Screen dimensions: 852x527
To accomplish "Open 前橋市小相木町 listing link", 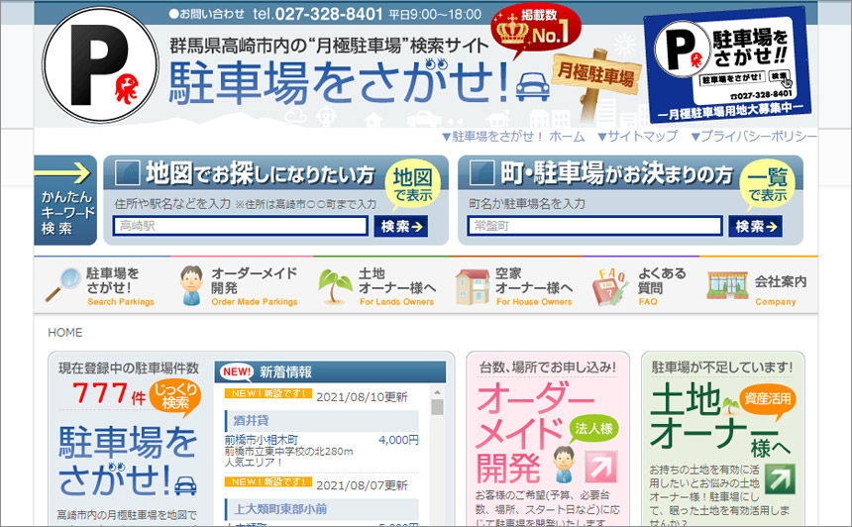I will click(262, 440).
